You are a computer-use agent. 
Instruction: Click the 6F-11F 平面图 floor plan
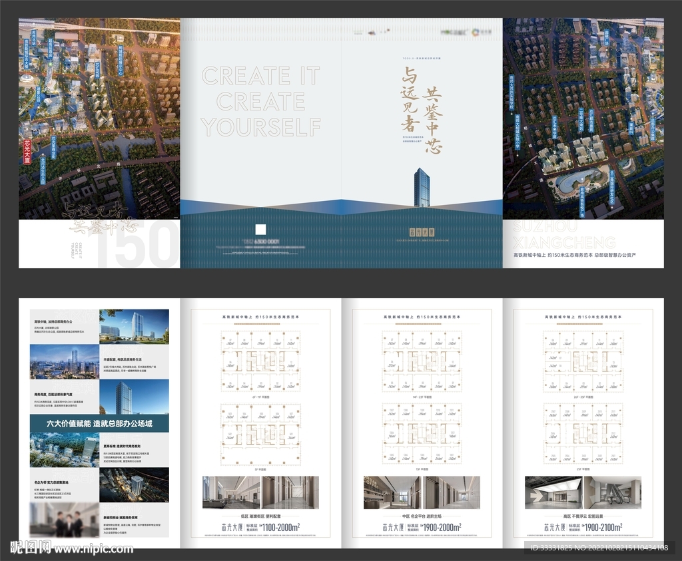click(x=260, y=362)
